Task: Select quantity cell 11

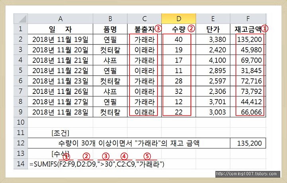Action: click(179, 70)
